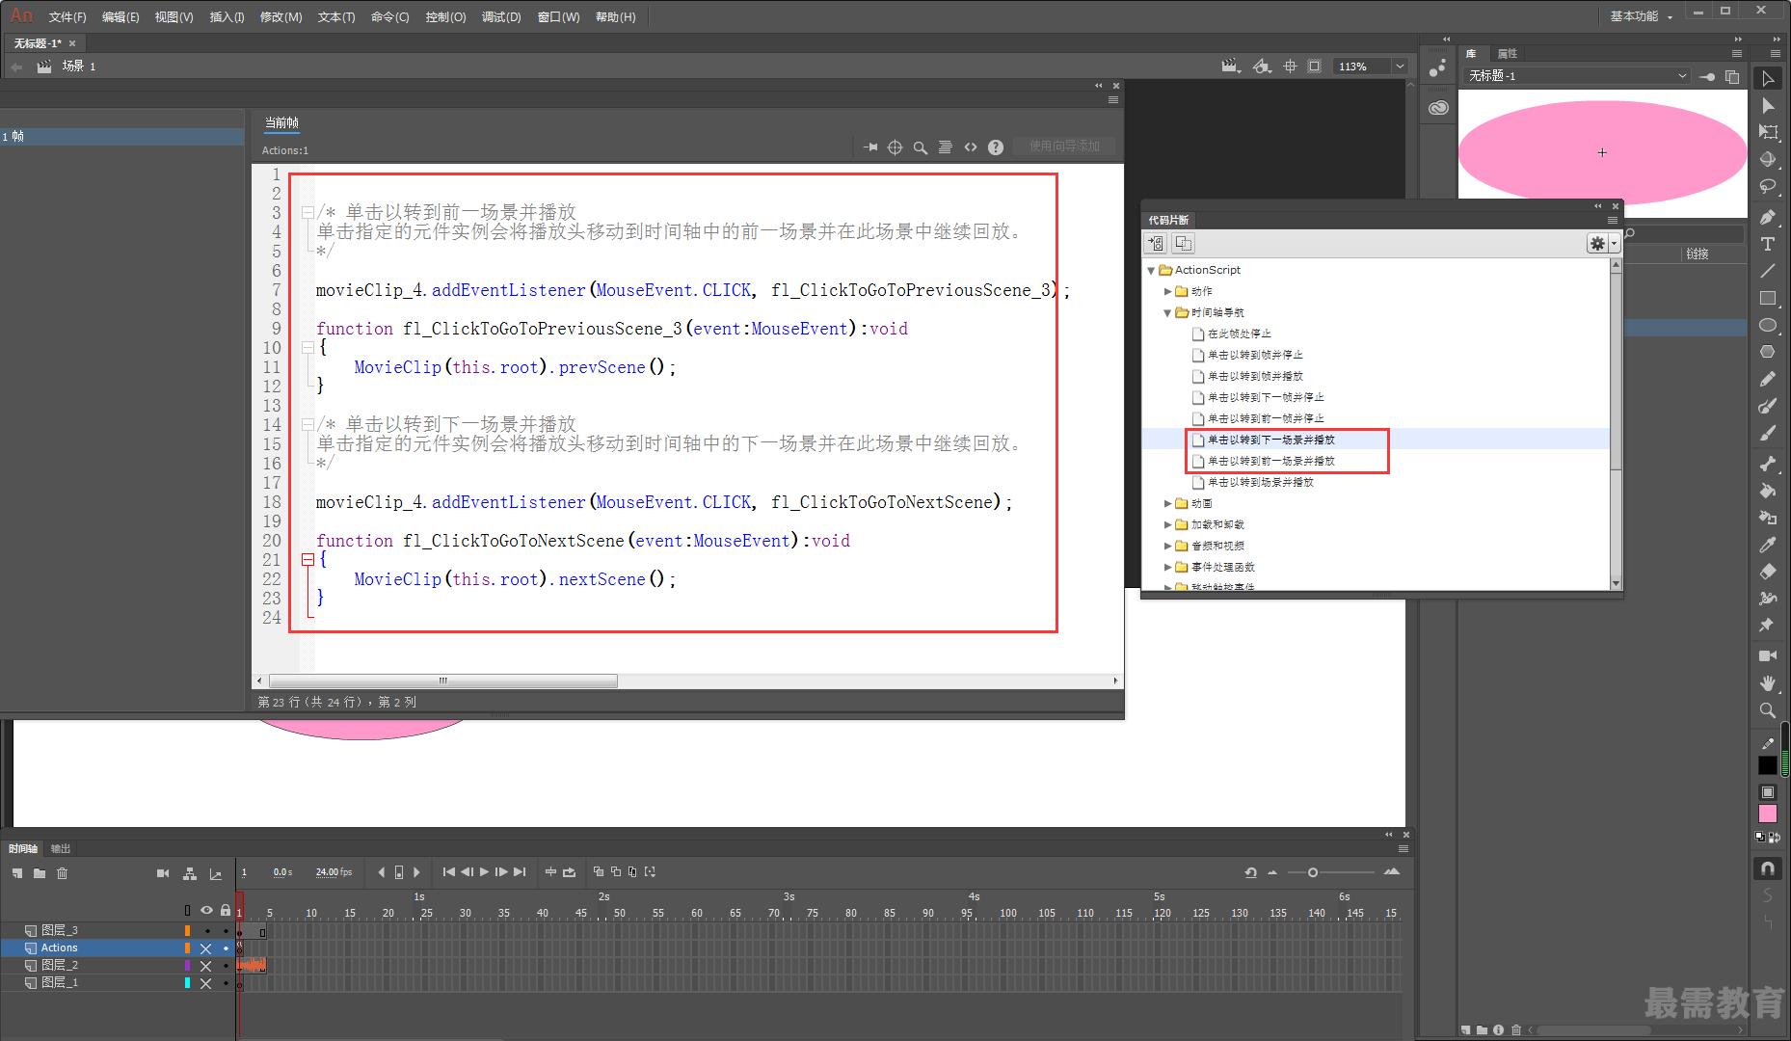Add selected snippet to current frame
The height and width of the screenshot is (1041, 1791).
click(1156, 244)
